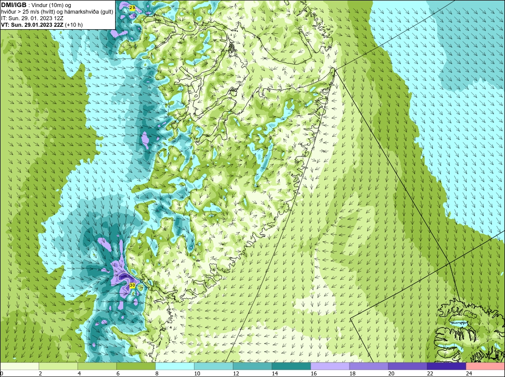Select the 12–14 m/s teal swatch
The image size is (505, 377).
pyautogui.click(x=252, y=366)
